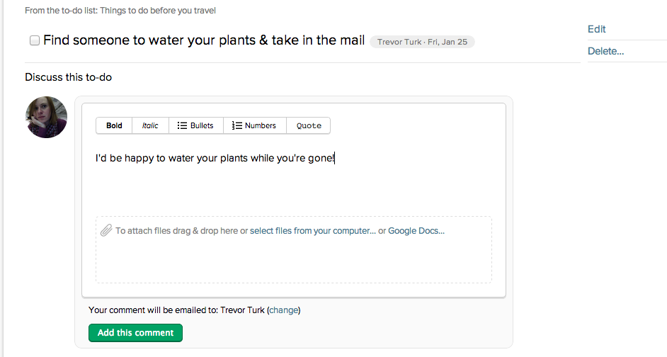Image resolution: width=667 pixels, height=357 pixels.
Task: Click the to-do title text
Action: (204, 40)
